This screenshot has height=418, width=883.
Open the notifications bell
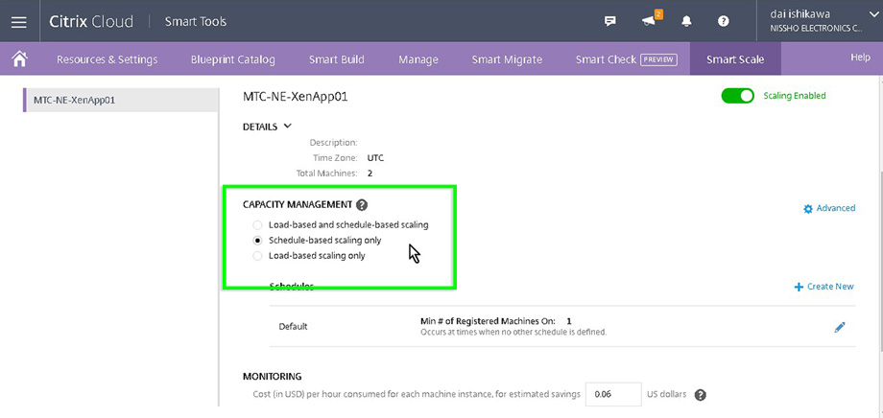(x=686, y=21)
